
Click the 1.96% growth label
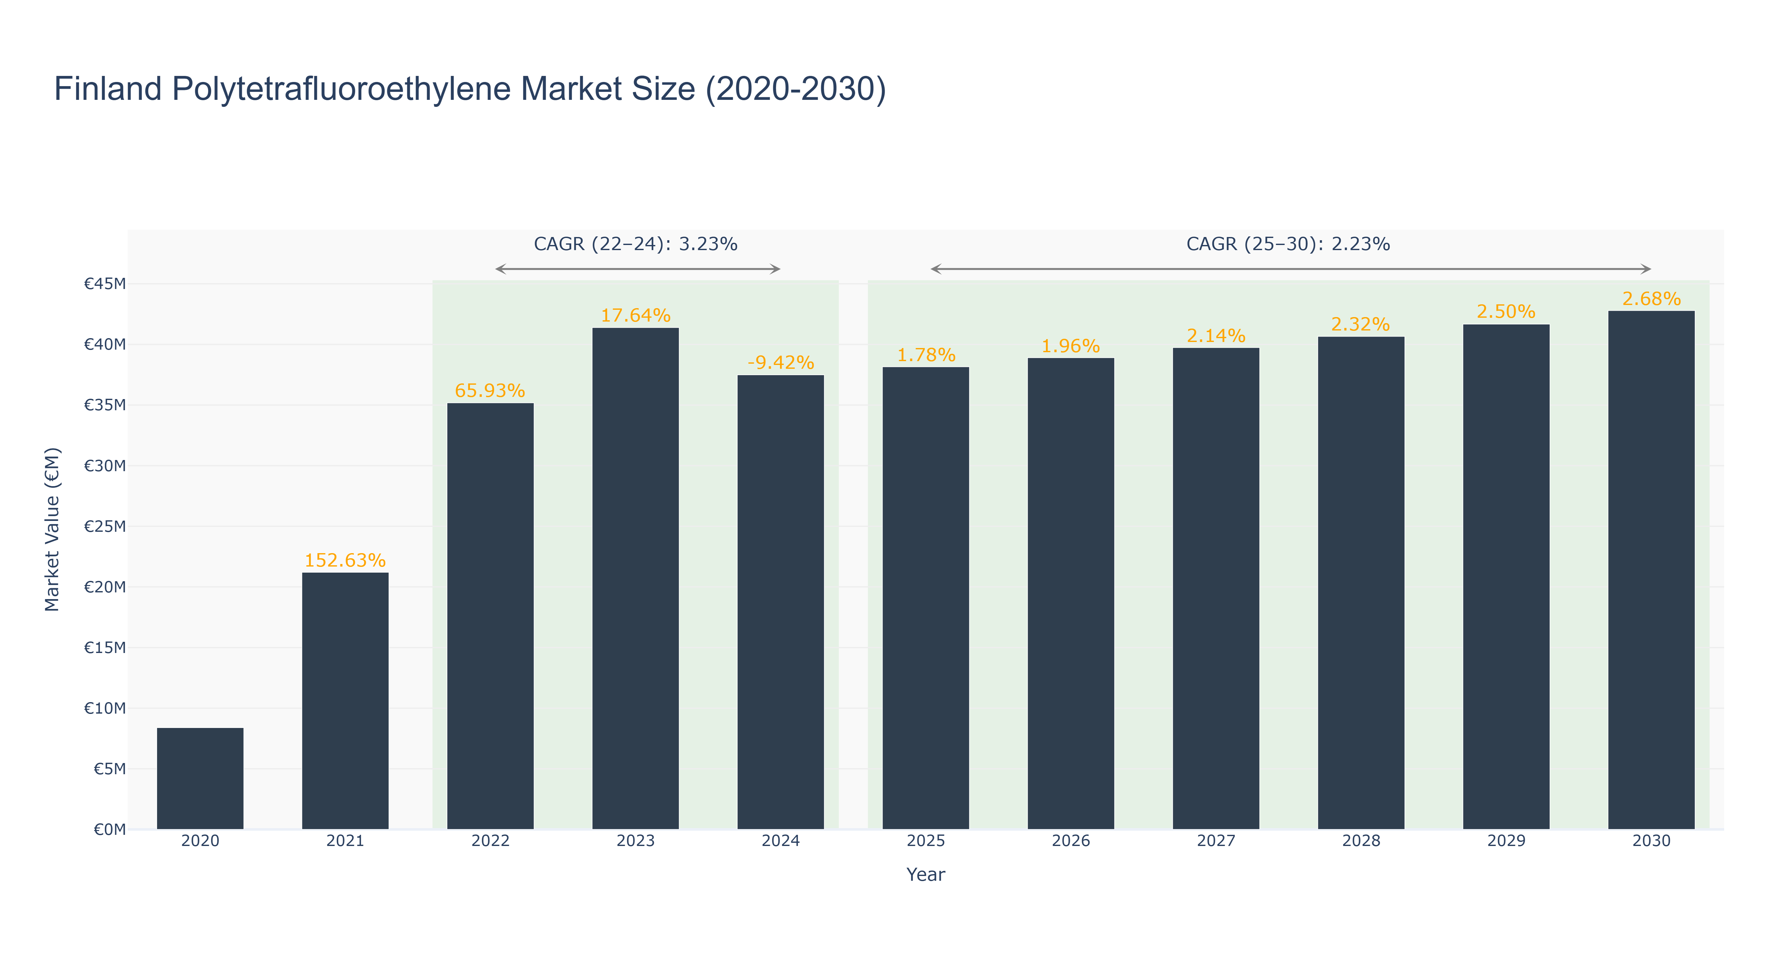(1070, 346)
